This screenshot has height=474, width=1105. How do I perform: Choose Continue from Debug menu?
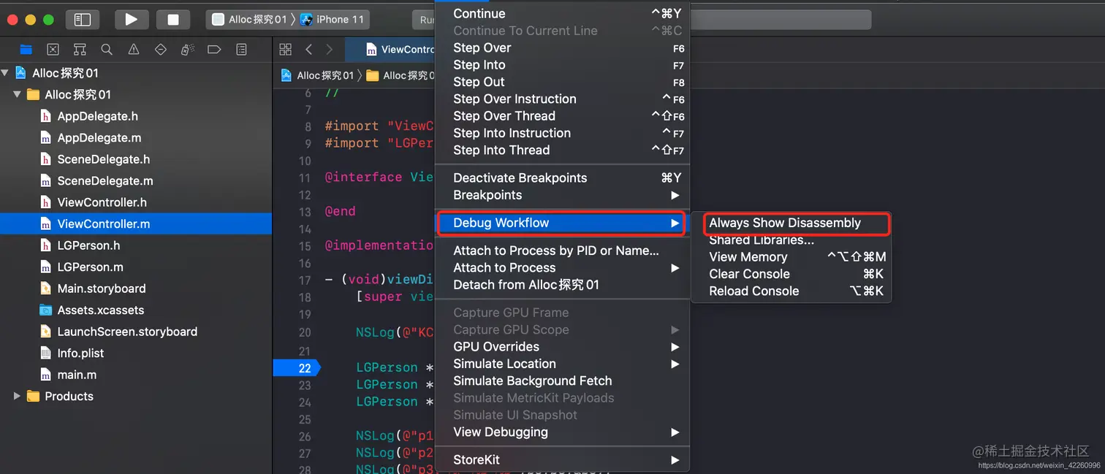[x=563, y=14]
